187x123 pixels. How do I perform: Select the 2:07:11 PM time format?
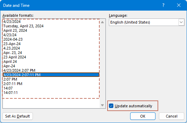[13, 84]
